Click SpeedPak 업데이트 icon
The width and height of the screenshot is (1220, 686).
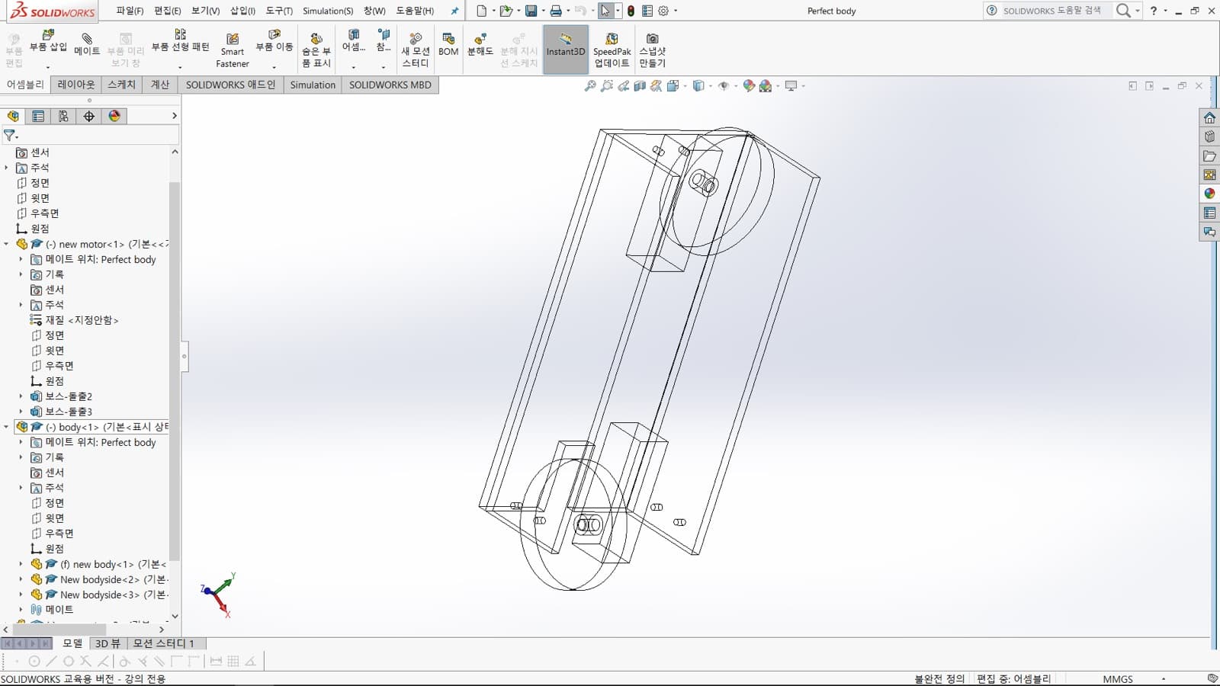pos(612,38)
